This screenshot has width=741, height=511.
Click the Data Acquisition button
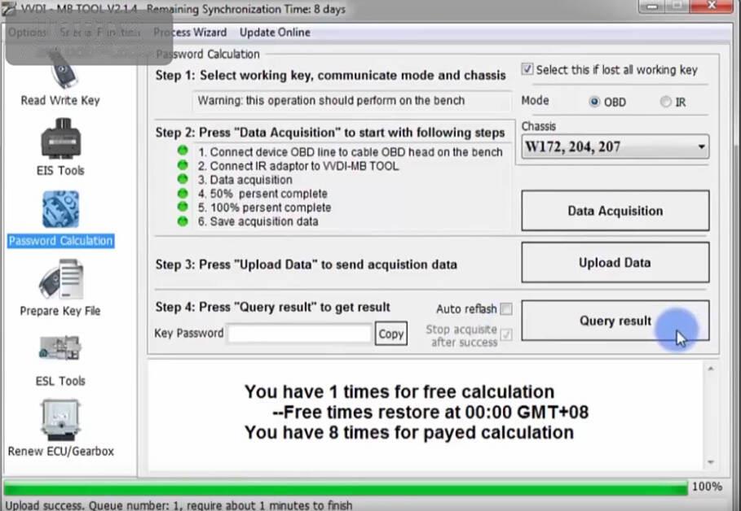click(615, 211)
